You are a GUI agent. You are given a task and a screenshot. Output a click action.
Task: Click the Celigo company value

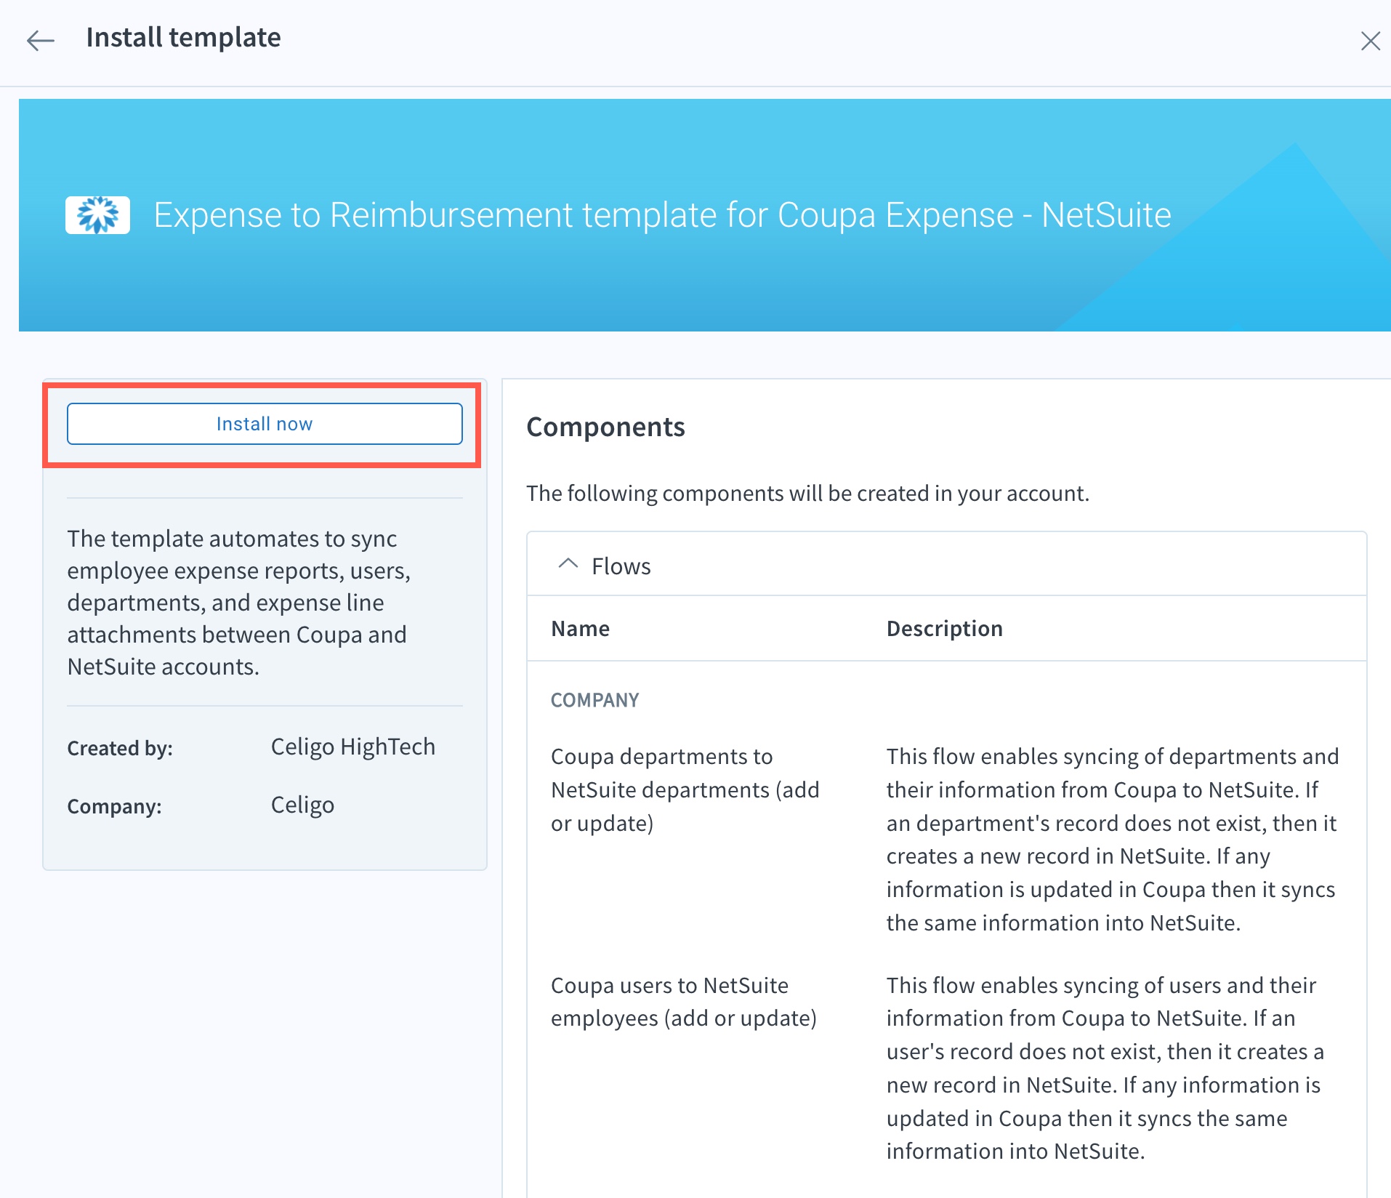point(302,805)
